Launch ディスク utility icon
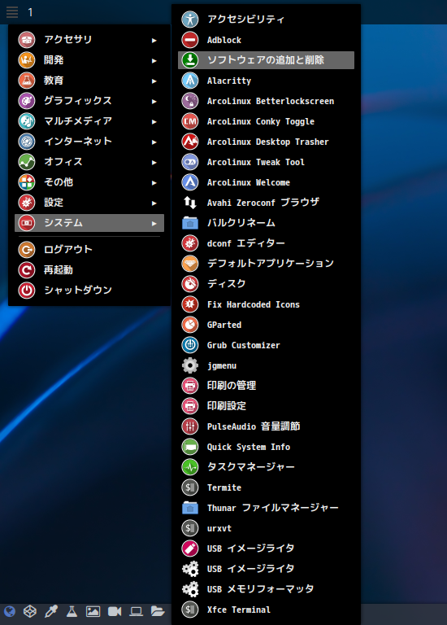Image resolution: width=447 pixels, height=625 pixels. coord(190,284)
